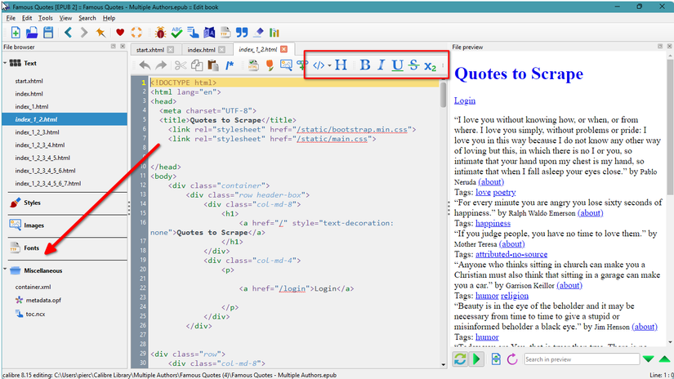Select metadata.opf in file browser
The width and height of the screenshot is (674, 379).
coord(43,300)
